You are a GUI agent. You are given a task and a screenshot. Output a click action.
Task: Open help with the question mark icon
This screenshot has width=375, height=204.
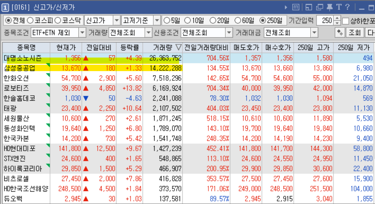tap(347, 7)
